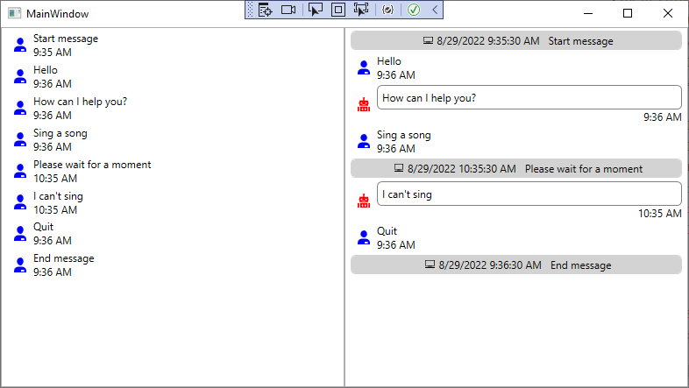The width and height of the screenshot is (689, 388).
Task: Click user avatar beside left 'Please wait for a moment'
Action: coord(20,171)
